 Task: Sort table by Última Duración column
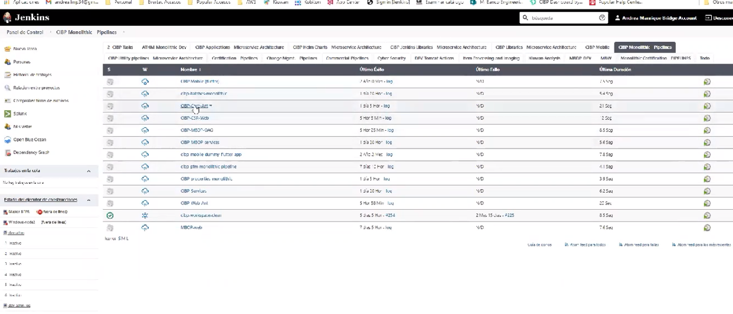615,70
